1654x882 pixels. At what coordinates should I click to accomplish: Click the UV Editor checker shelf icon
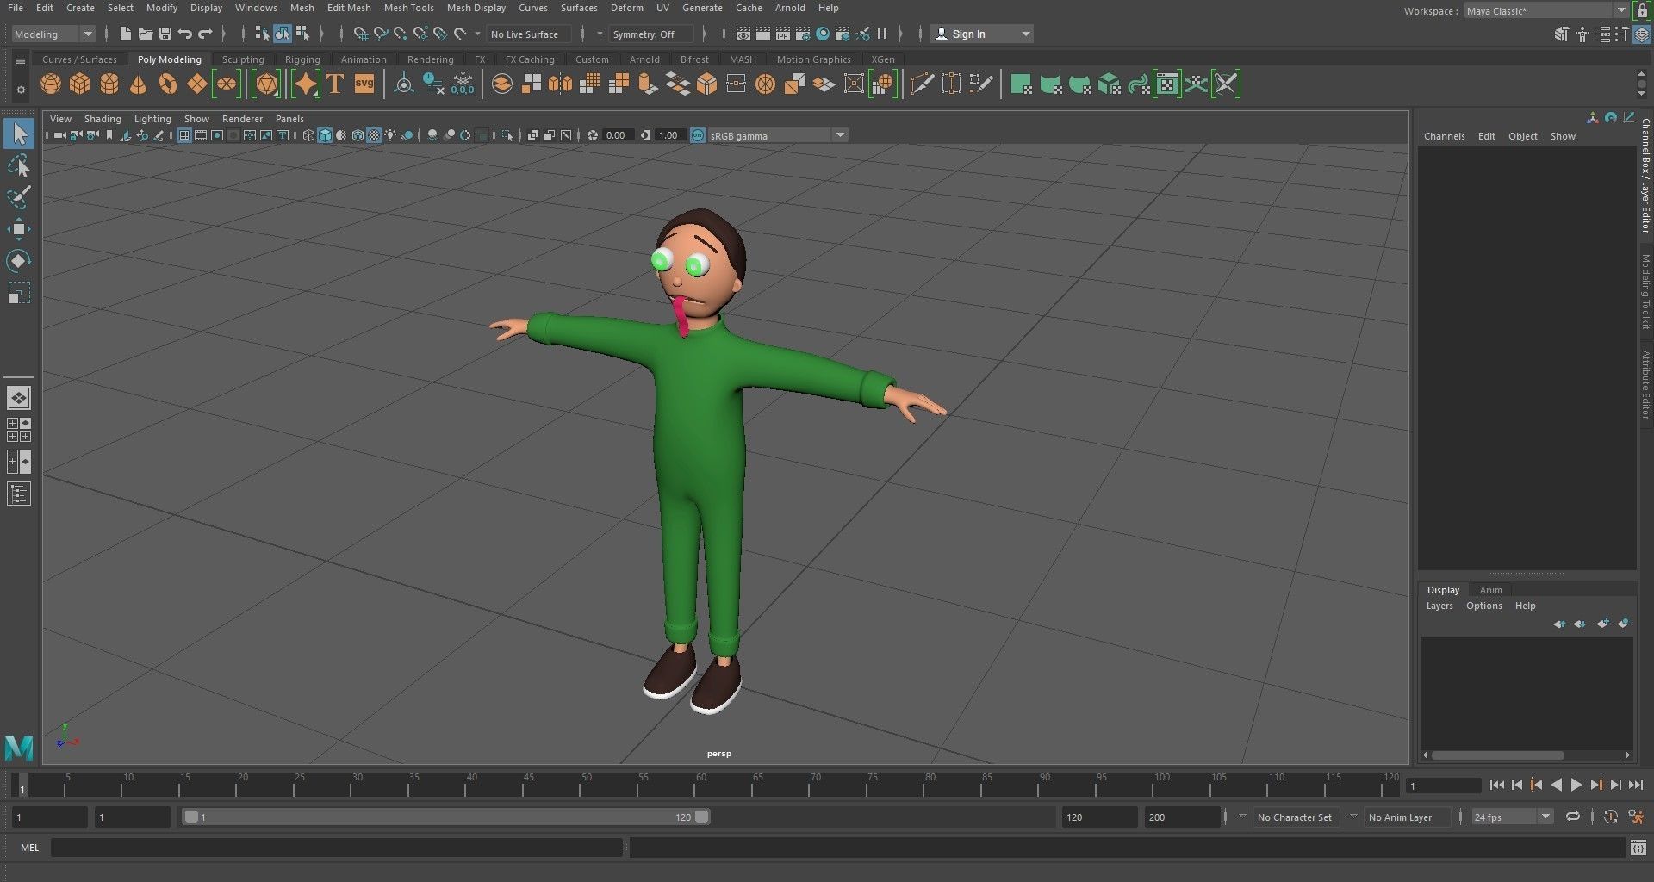1166,84
